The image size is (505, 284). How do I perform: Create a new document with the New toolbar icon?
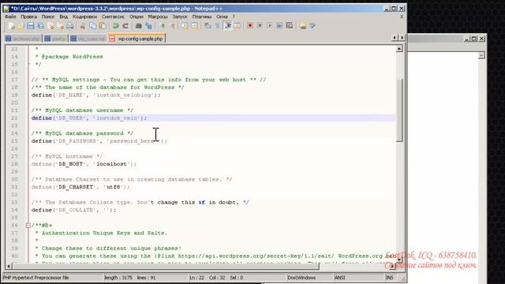pos(11,26)
